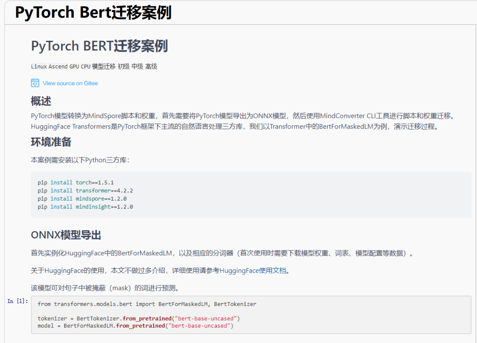Click the PyTorch BERT迁移案例 heading
Screen dimensions: 477x343
pyautogui.click(x=99, y=46)
